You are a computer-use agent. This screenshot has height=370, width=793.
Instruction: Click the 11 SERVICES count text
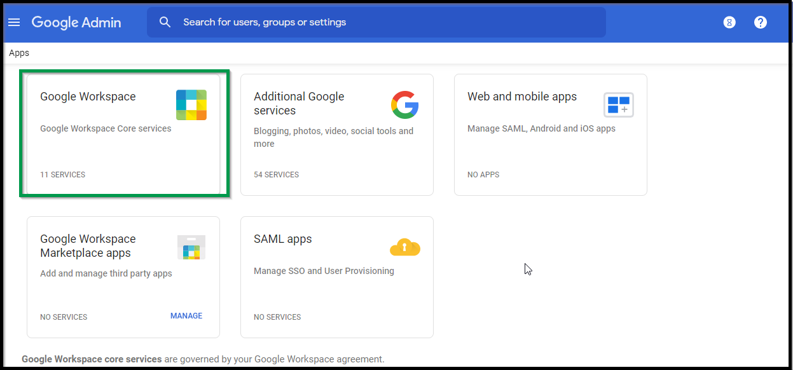click(62, 175)
